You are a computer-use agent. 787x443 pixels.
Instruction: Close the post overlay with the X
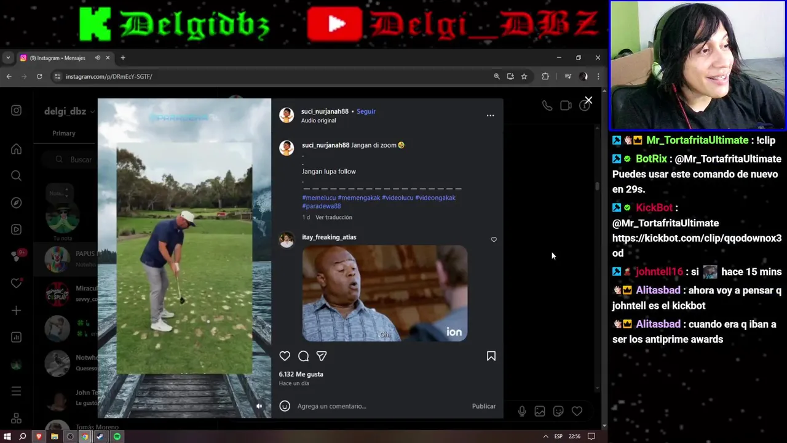pyautogui.click(x=588, y=100)
